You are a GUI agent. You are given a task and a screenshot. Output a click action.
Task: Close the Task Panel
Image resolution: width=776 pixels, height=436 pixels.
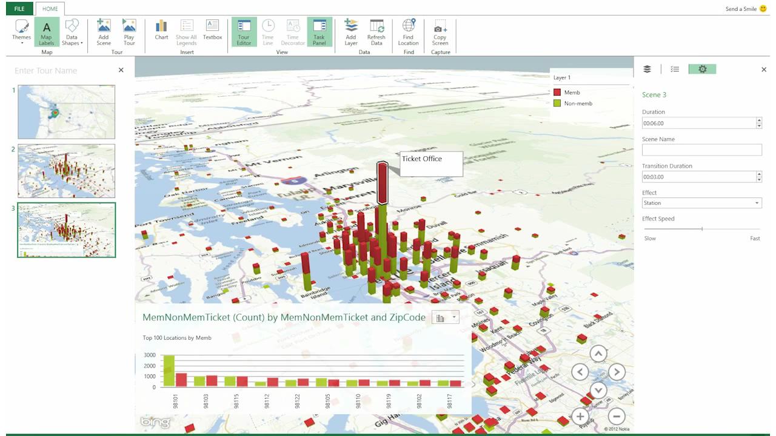764,70
